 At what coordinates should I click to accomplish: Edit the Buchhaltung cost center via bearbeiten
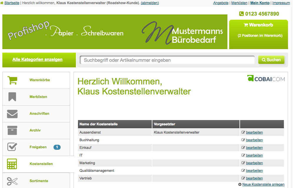(254, 140)
